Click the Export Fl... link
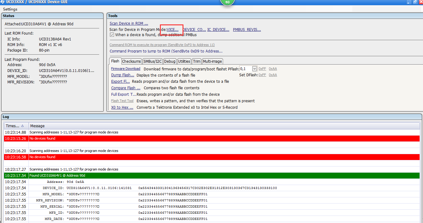Screen dimensions: 423x223 point(121,82)
